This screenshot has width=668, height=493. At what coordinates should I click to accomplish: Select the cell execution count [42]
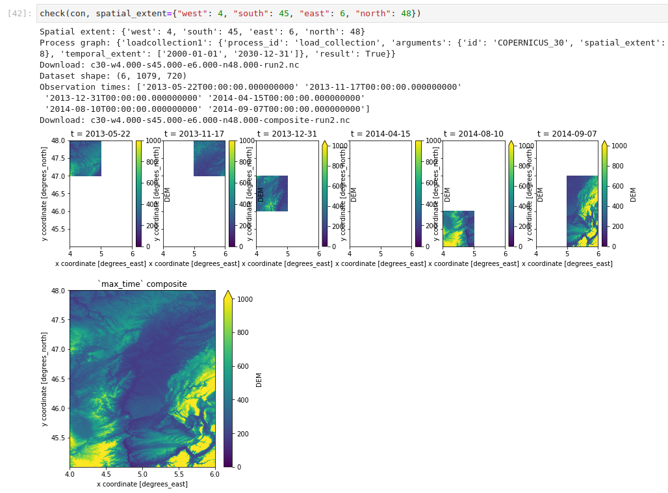coord(18,13)
